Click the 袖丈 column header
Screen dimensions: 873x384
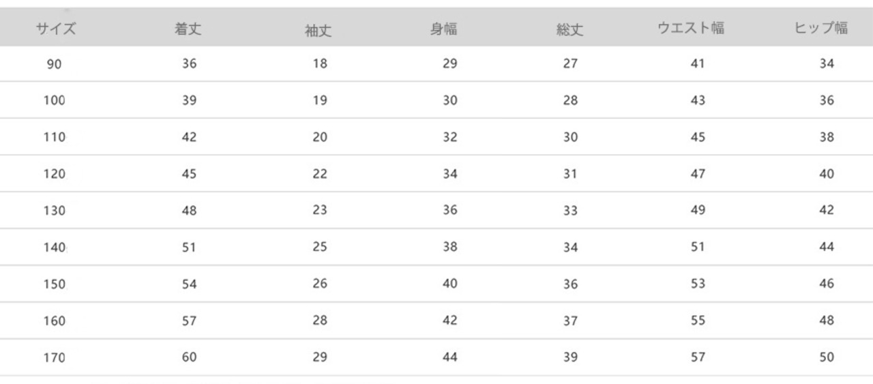pyautogui.click(x=319, y=30)
